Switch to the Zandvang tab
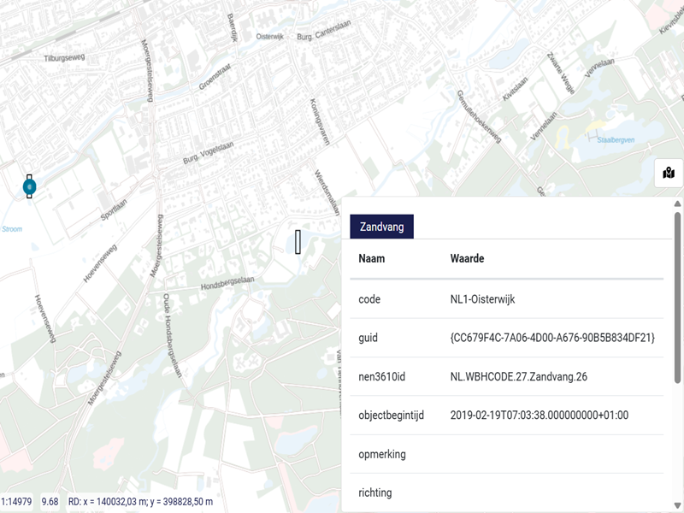 381,227
